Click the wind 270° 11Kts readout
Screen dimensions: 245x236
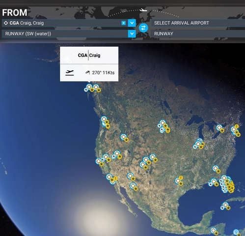point(100,73)
